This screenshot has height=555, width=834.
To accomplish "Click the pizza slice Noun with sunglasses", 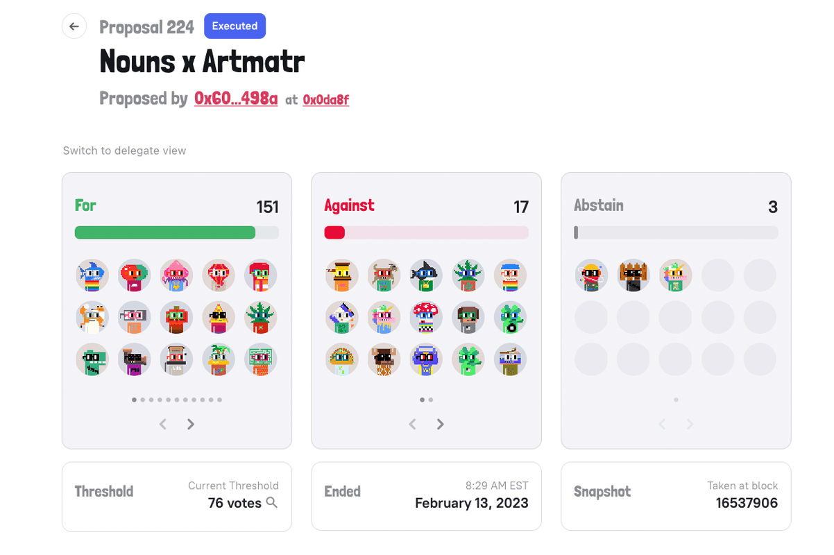I will point(218,317).
